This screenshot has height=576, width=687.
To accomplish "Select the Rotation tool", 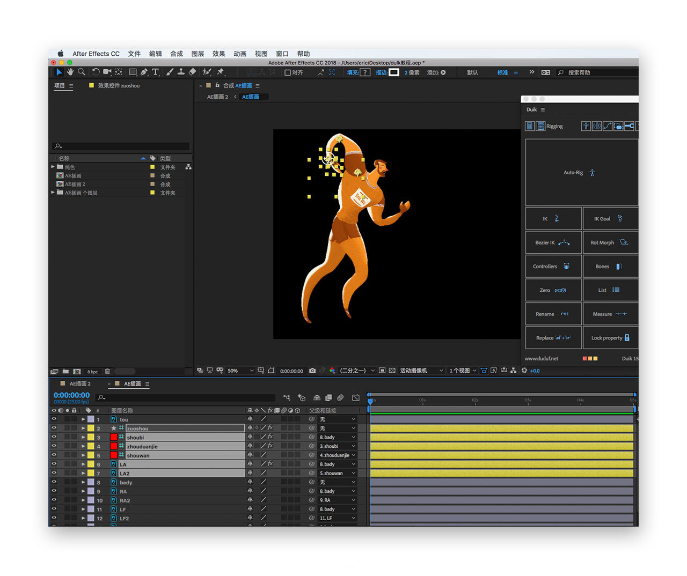I will 96,72.
